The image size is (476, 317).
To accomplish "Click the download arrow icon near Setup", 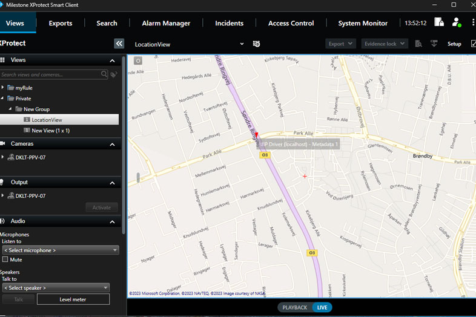I will pyautogui.click(x=434, y=44).
